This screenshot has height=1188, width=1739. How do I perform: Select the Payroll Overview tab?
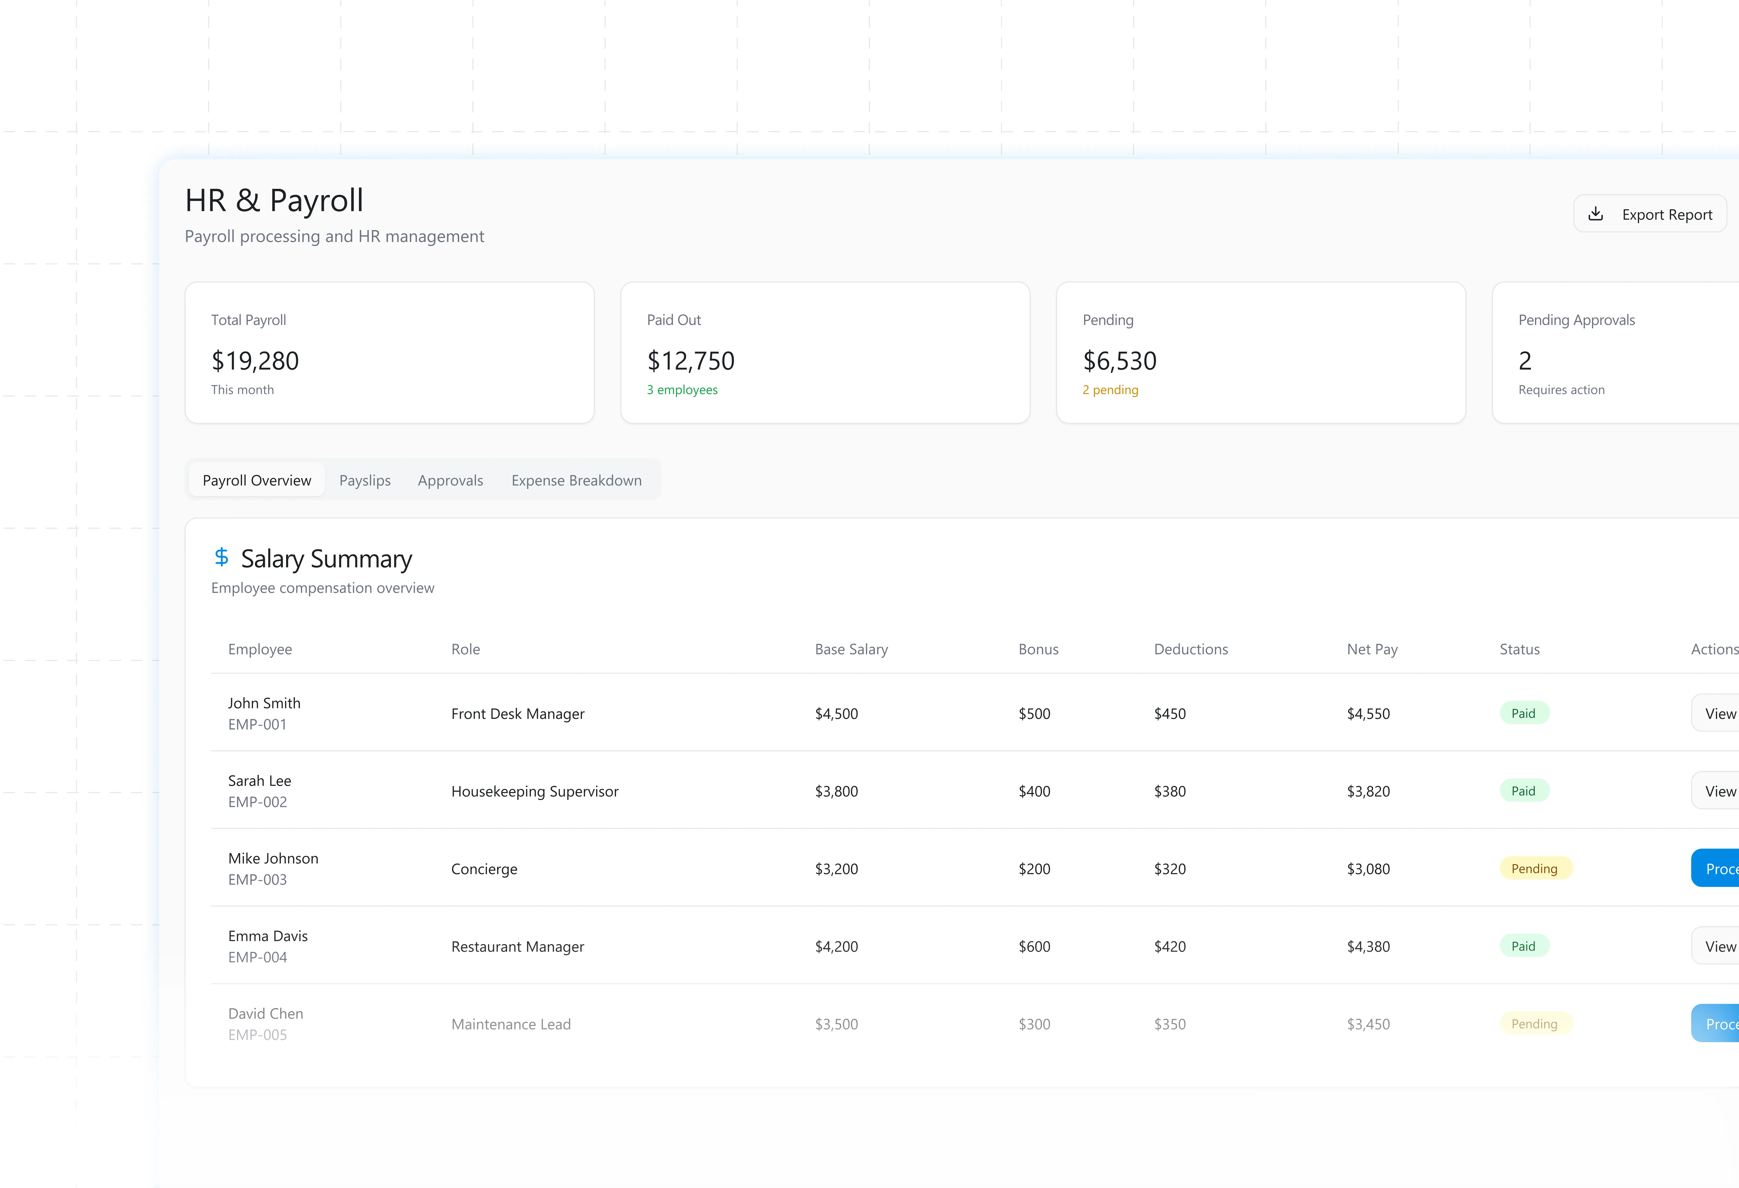[x=257, y=481]
